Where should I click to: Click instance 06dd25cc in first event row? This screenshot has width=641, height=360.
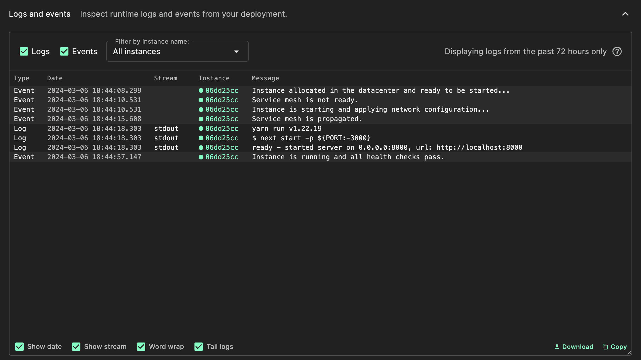point(222,90)
